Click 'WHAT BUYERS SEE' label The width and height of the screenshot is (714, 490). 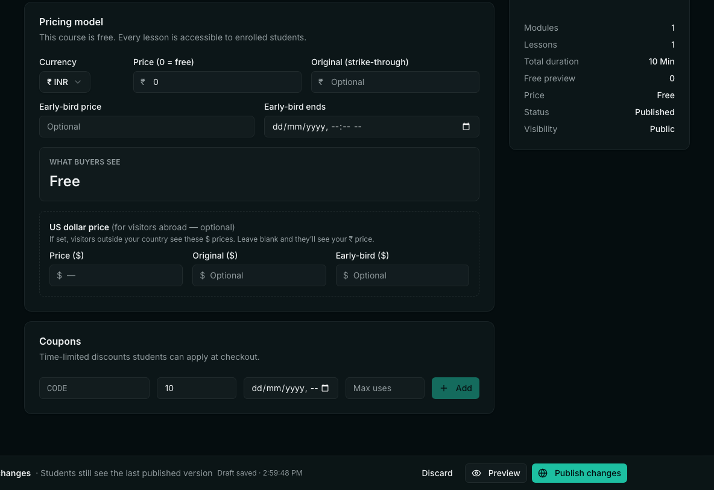[x=84, y=162]
